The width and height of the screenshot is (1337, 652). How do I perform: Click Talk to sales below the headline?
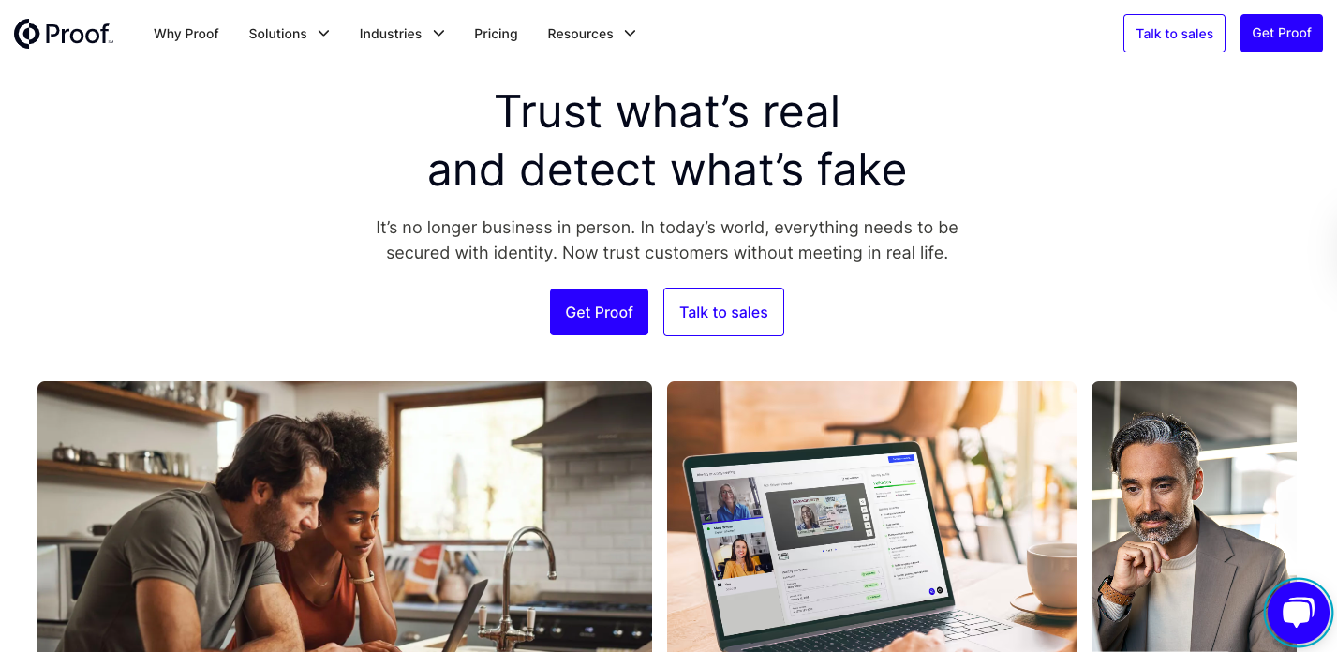click(x=723, y=312)
